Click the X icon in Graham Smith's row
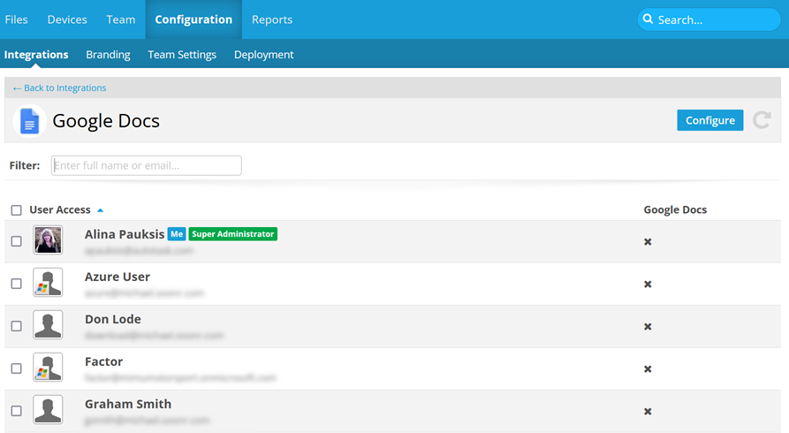Viewport: 789px width, 433px height. tap(648, 411)
